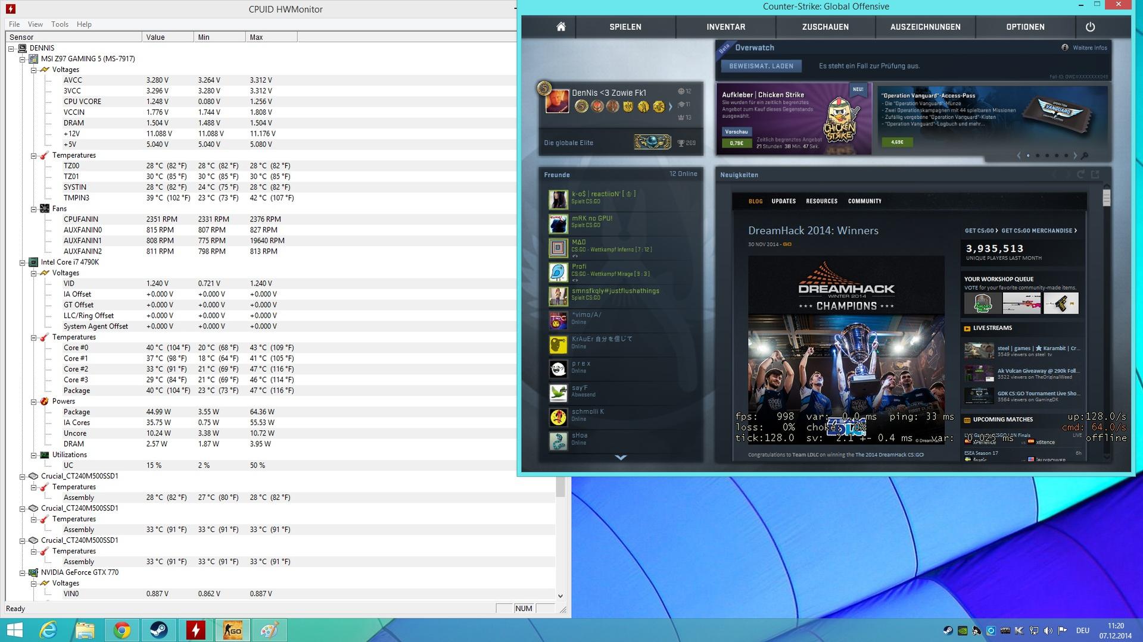Go to CS:GO home screen icon
Screen dimensions: 1143x642
(x=560, y=27)
